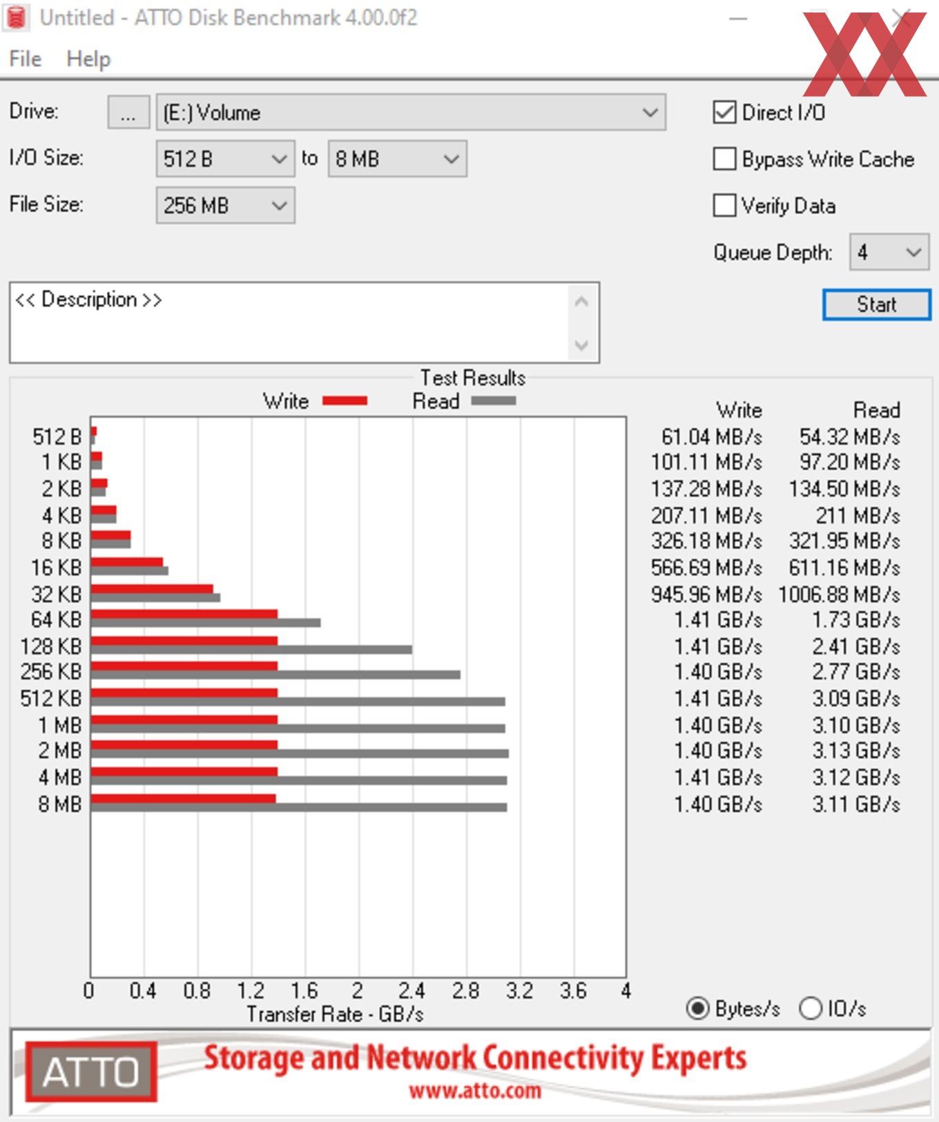Open the www.atto.com link in banner
Image resolution: width=939 pixels, height=1122 pixels.
click(475, 1091)
